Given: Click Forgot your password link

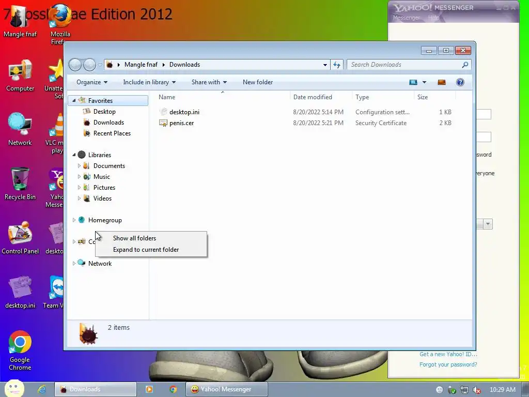Looking at the screenshot, I should click(448, 364).
